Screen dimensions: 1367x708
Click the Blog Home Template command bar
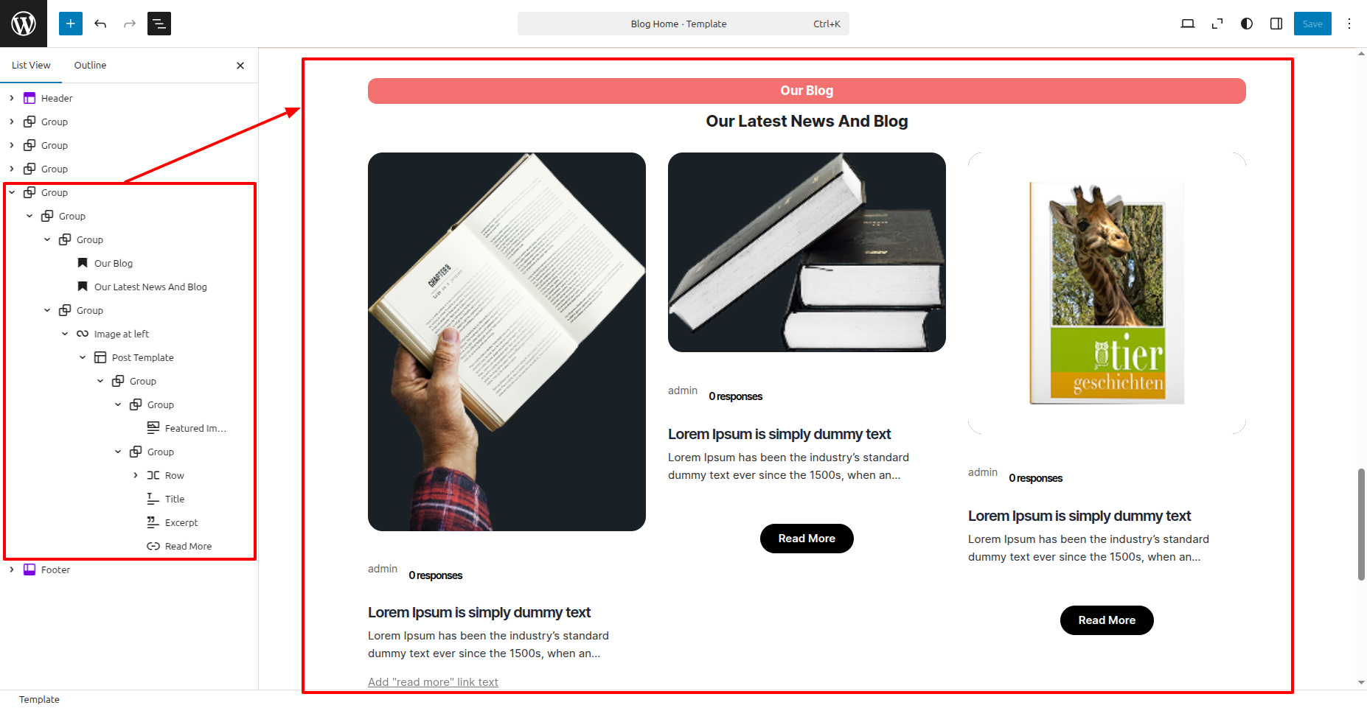tap(683, 24)
